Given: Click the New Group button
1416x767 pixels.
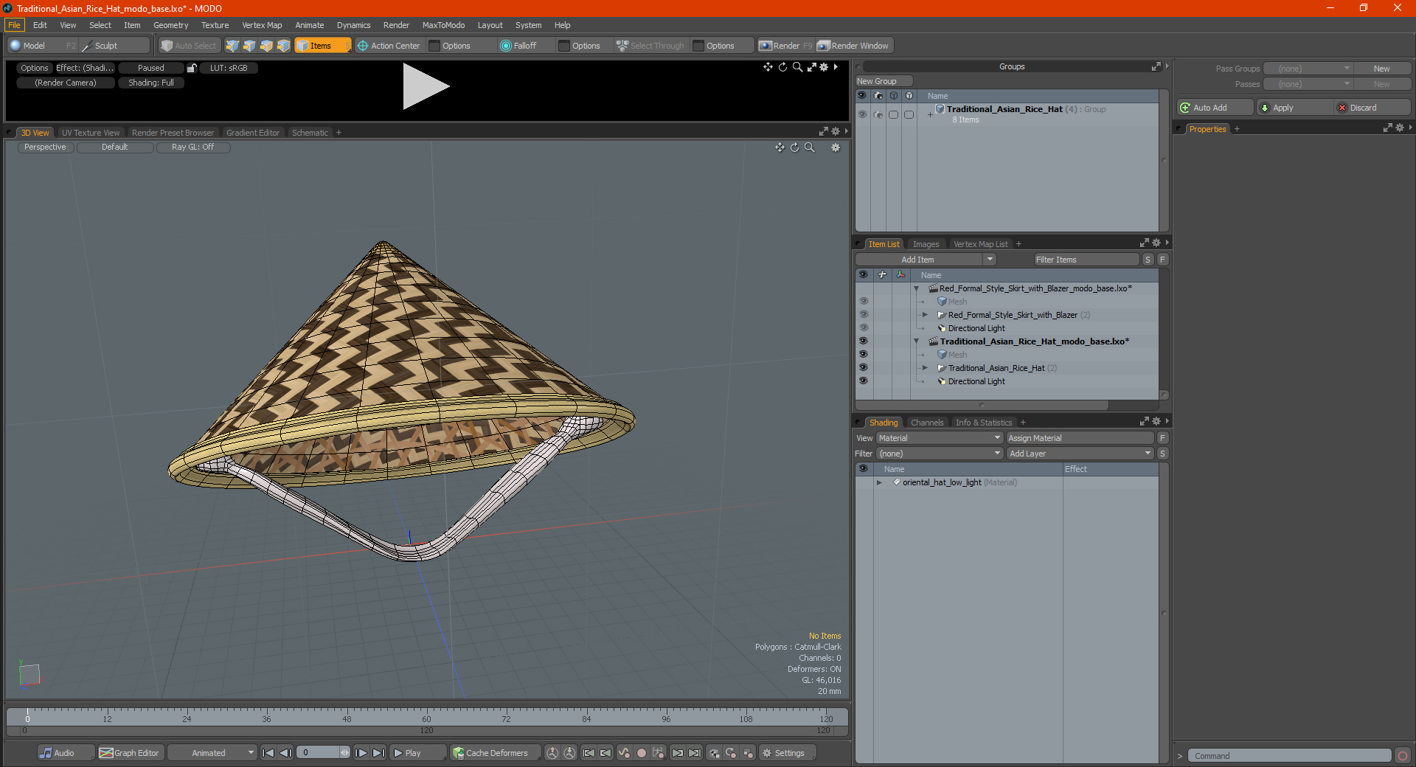Looking at the screenshot, I should pos(884,81).
